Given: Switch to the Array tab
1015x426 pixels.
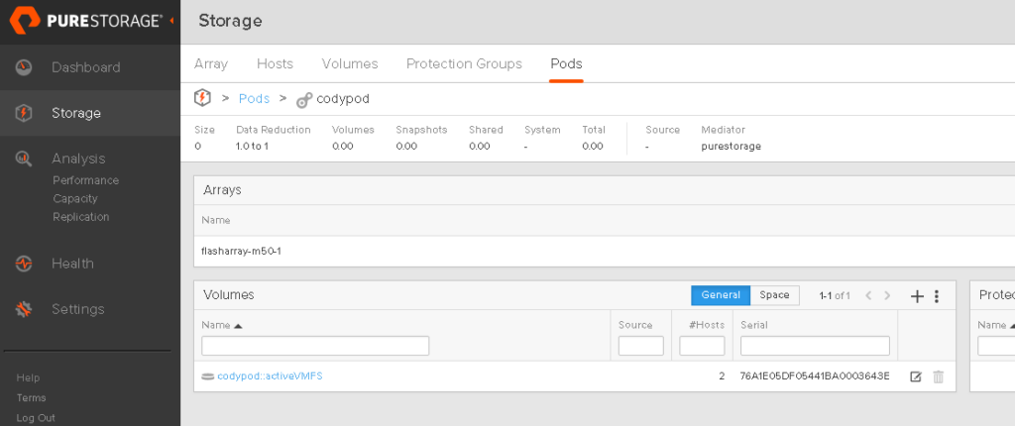Looking at the screenshot, I should pyautogui.click(x=211, y=64).
